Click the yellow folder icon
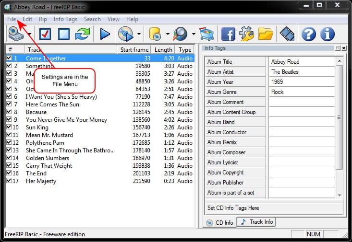Image resolution: width=352 pixels, height=242 pixels. pyautogui.click(x=265, y=34)
